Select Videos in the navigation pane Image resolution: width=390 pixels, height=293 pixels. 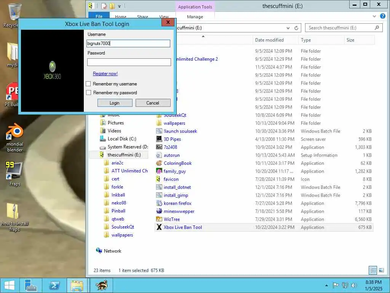(114, 130)
